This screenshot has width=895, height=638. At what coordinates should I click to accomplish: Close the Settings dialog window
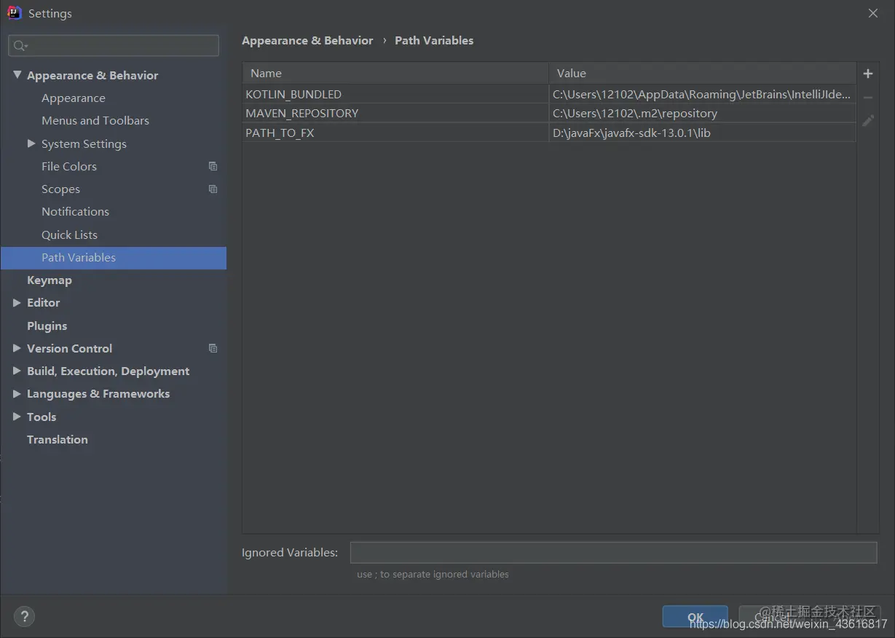pyautogui.click(x=873, y=13)
